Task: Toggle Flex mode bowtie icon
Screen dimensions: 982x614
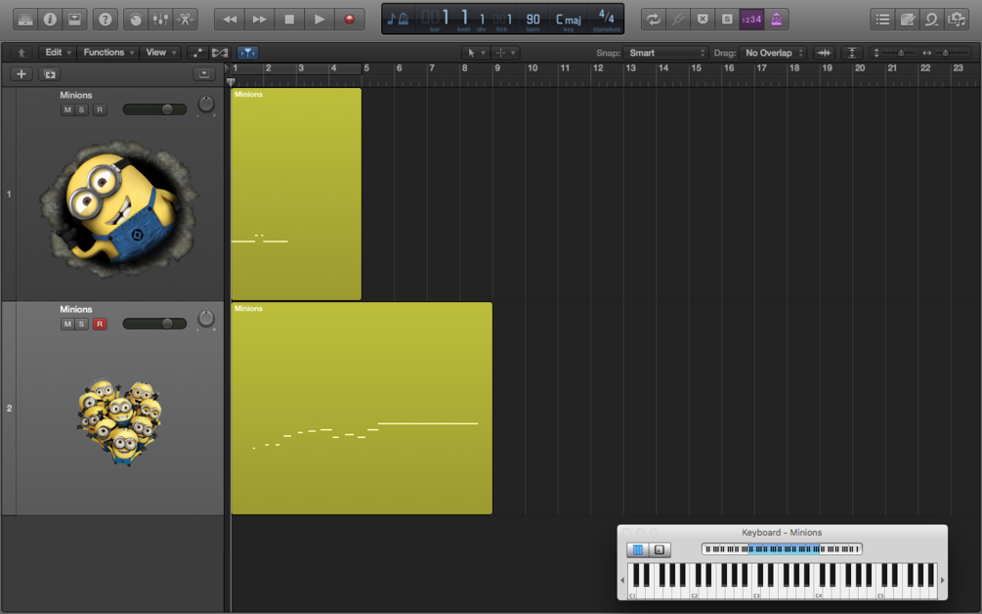Action: tap(220, 53)
